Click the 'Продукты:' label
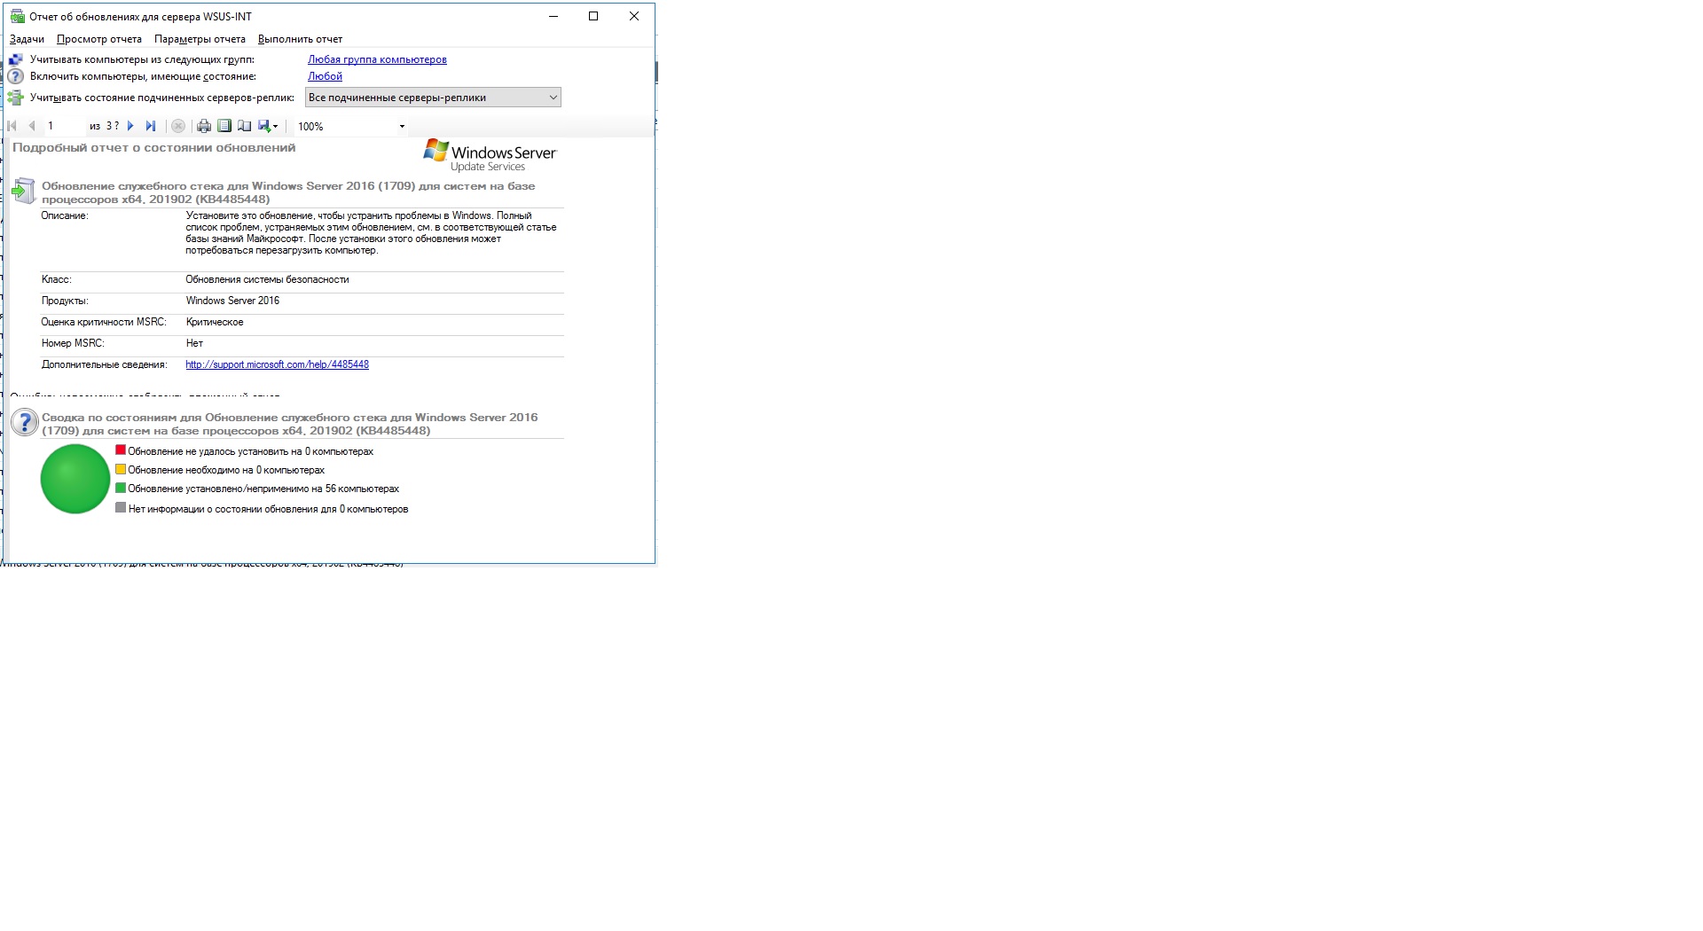This screenshot has height=931, width=1703. [x=65, y=301]
